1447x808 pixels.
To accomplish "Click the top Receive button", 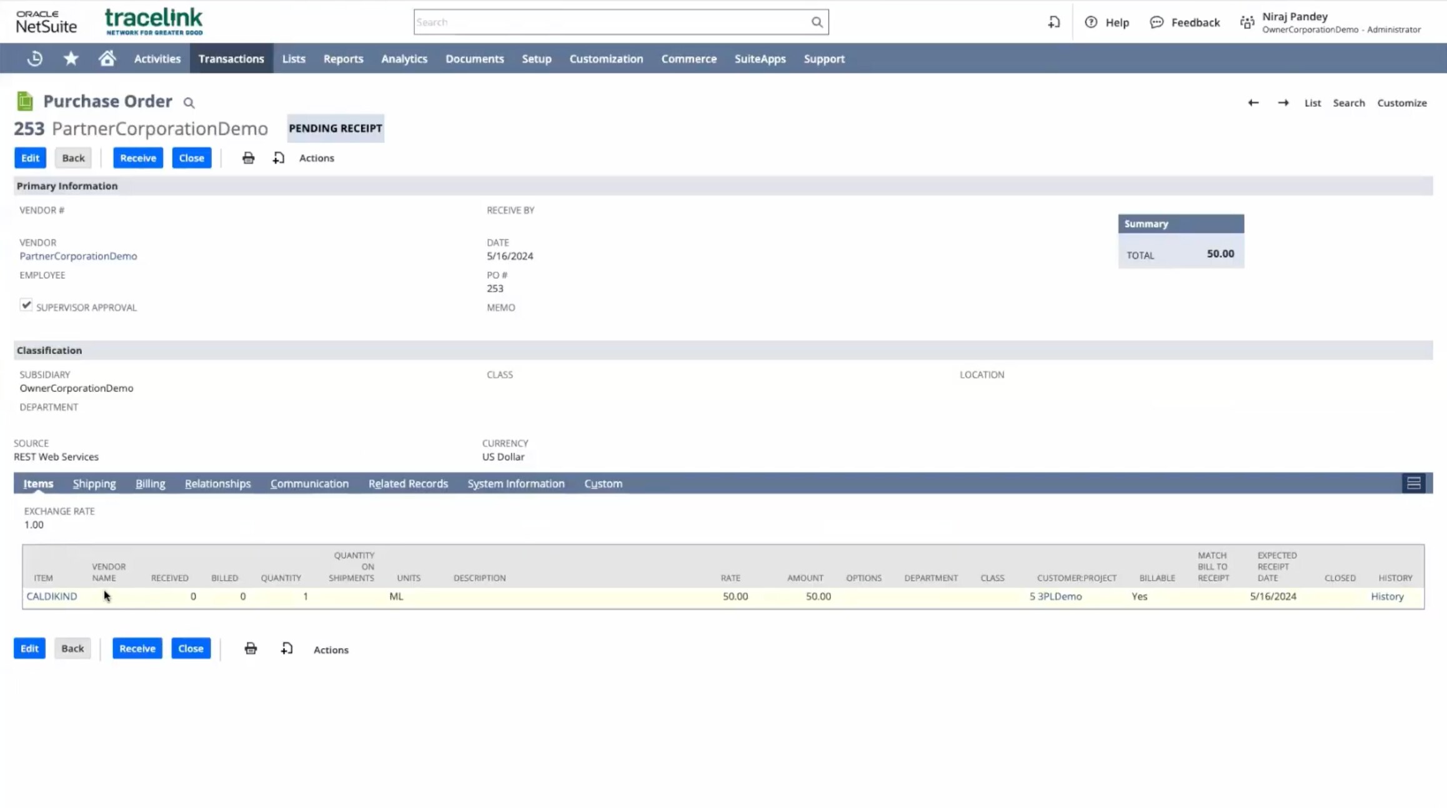I will click(x=138, y=158).
